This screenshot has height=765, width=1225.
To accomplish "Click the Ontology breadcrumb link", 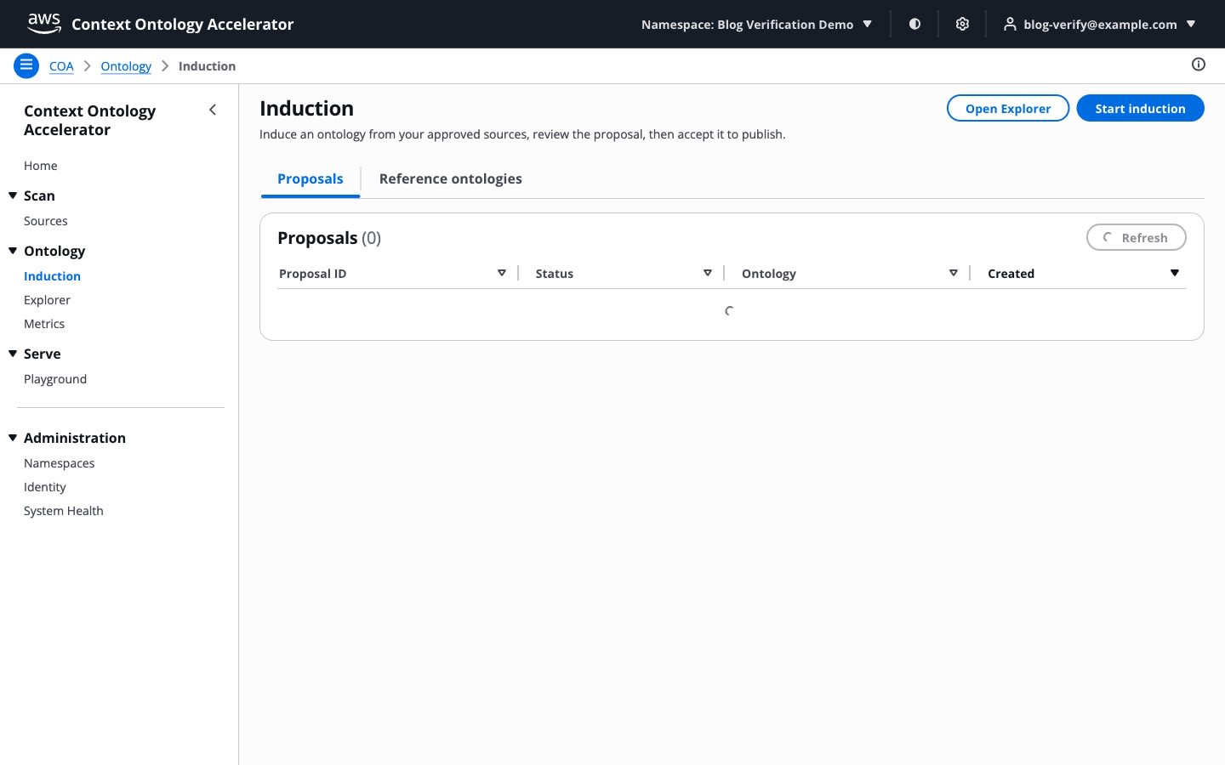I will [x=126, y=66].
